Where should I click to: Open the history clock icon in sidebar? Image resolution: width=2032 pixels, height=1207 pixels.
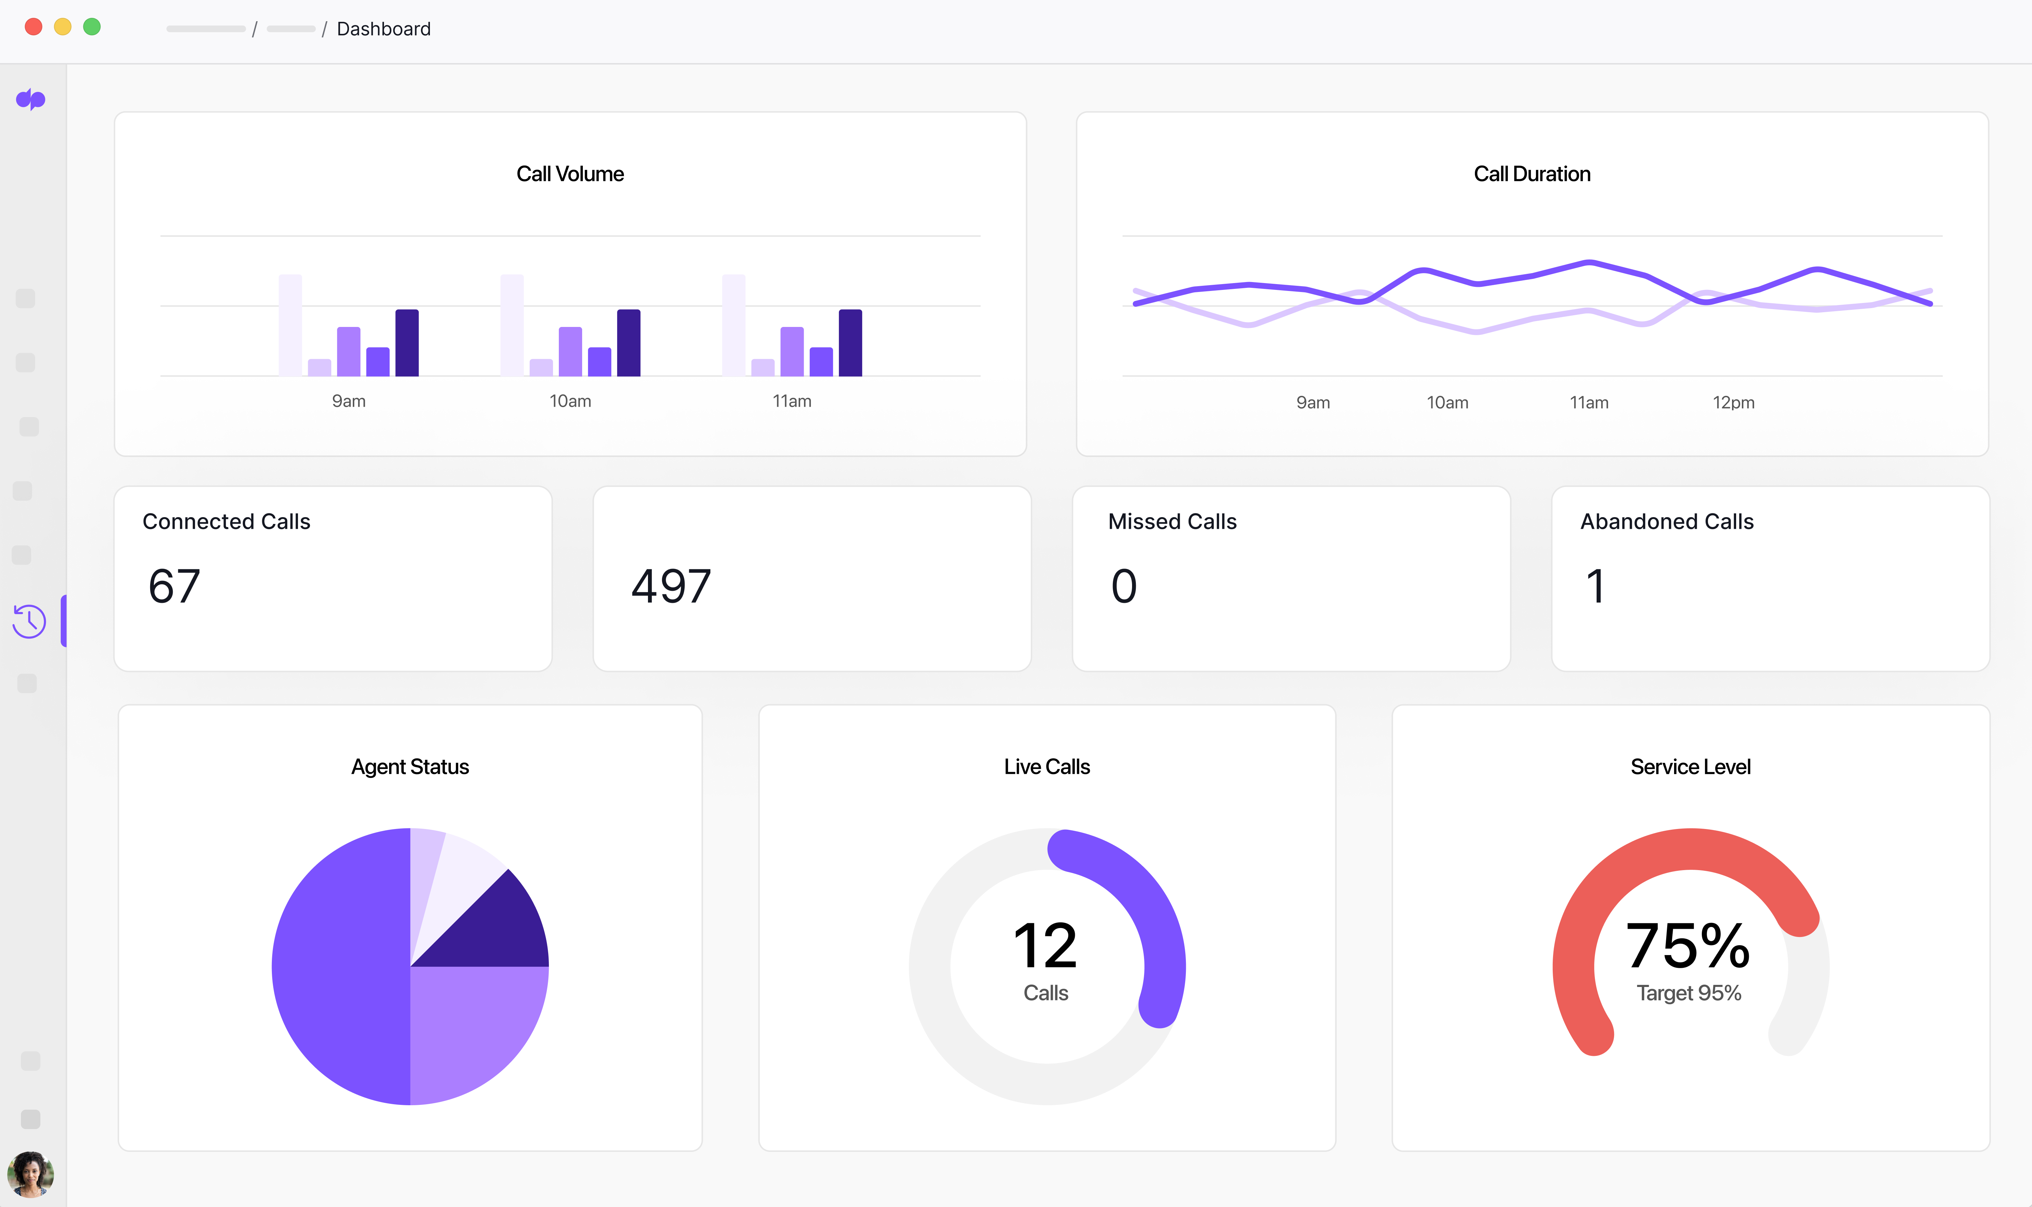point(29,621)
